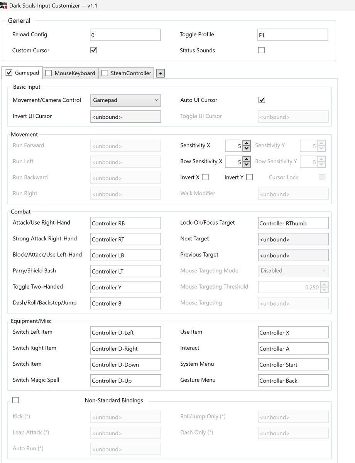
Task: Click the Sensitivity X value box
Action: [x=234, y=146]
